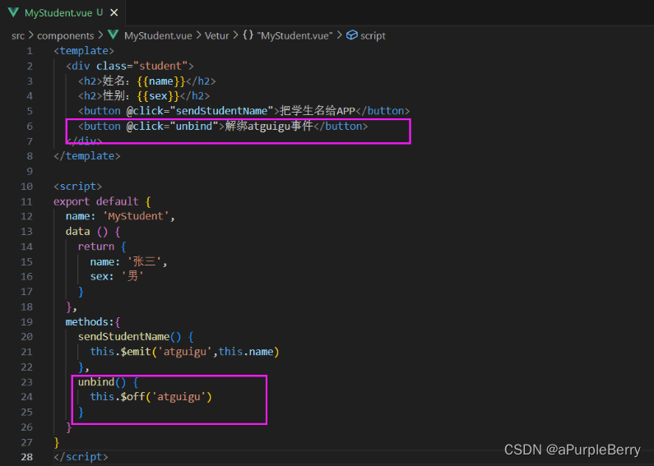Click "sendStudentName" in the @click attribute
Image resolution: width=654 pixels, height=466 pixels.
pos(221,111)
